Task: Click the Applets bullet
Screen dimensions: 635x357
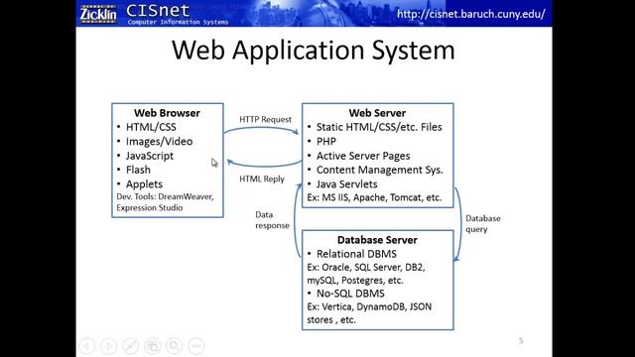Action: coord(144,184)
